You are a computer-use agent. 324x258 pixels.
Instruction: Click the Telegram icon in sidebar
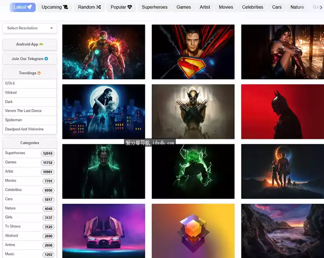46,59
